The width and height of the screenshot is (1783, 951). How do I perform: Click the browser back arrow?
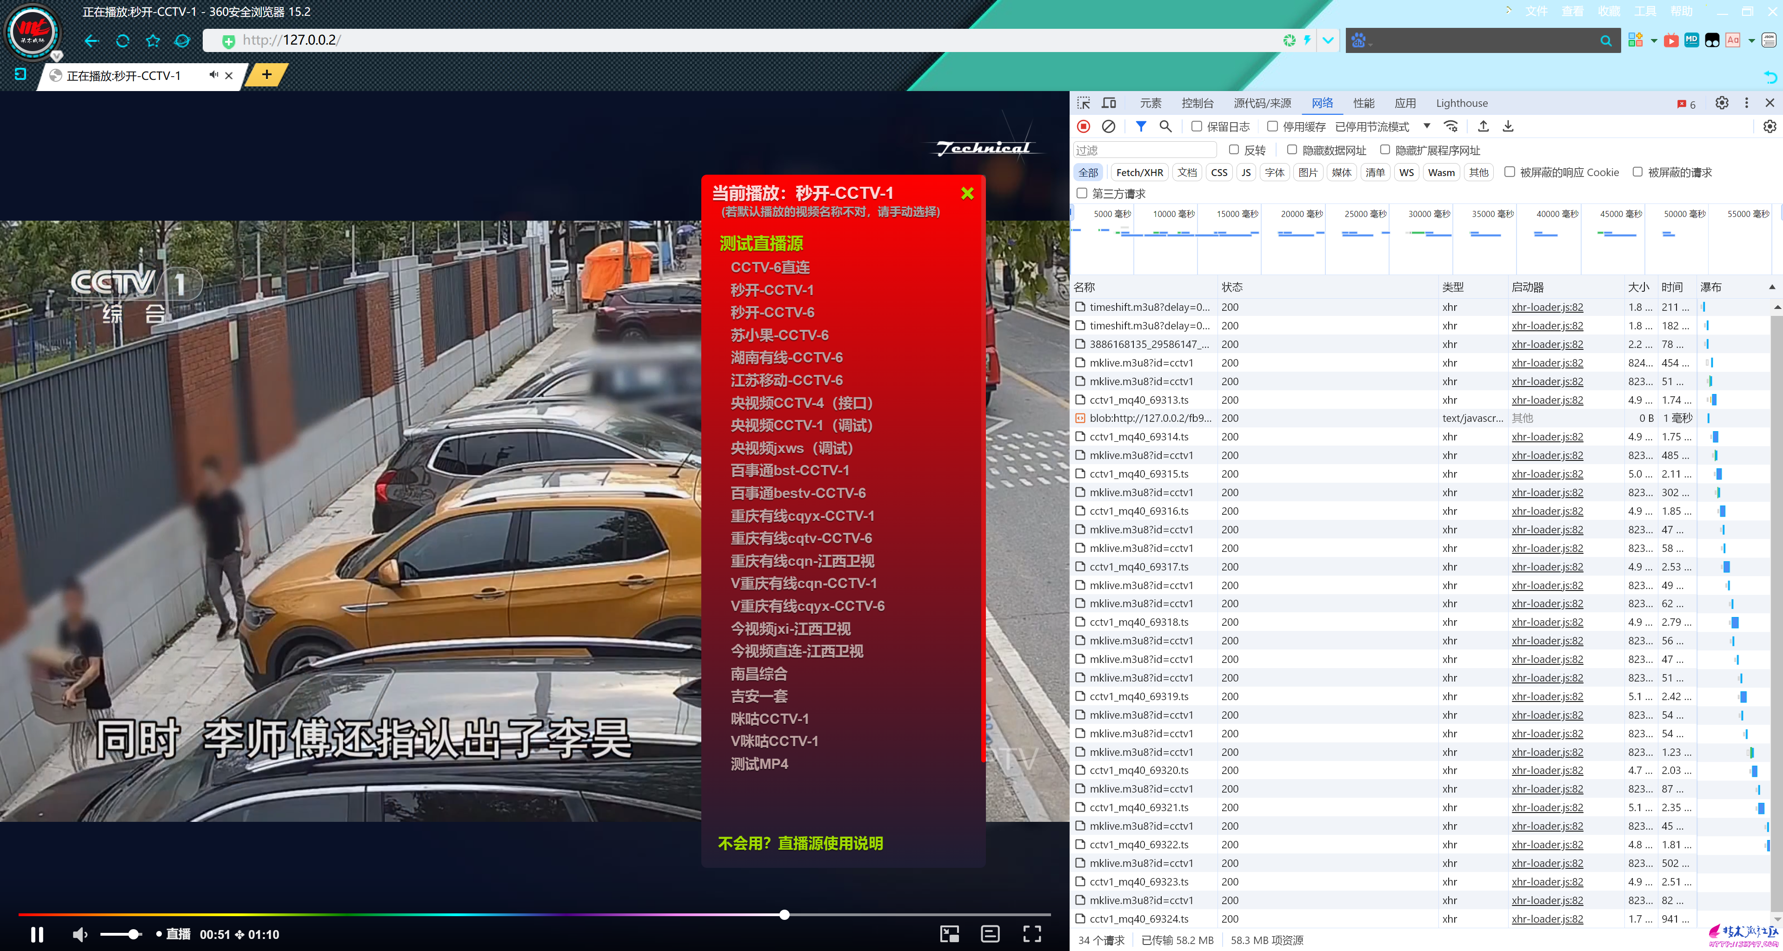click(x=92, y=41)
